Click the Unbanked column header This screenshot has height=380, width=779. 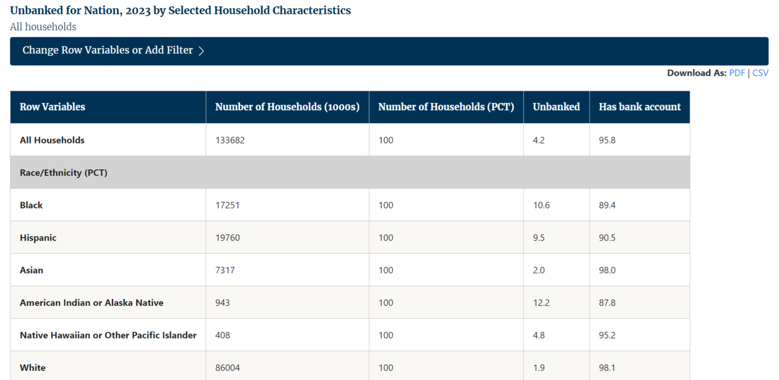pos(556,107)
